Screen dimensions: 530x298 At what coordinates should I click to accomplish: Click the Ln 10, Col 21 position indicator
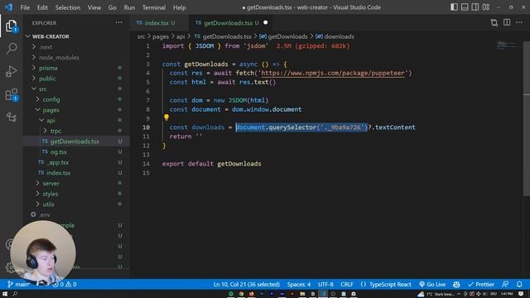click(247, 285)
